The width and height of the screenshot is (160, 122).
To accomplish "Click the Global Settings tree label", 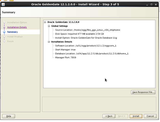I will point(59,26).
